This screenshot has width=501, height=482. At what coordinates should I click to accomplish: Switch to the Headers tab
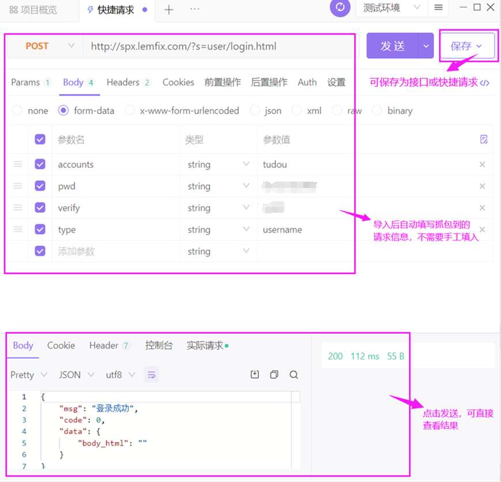click(x=122, y=82)
